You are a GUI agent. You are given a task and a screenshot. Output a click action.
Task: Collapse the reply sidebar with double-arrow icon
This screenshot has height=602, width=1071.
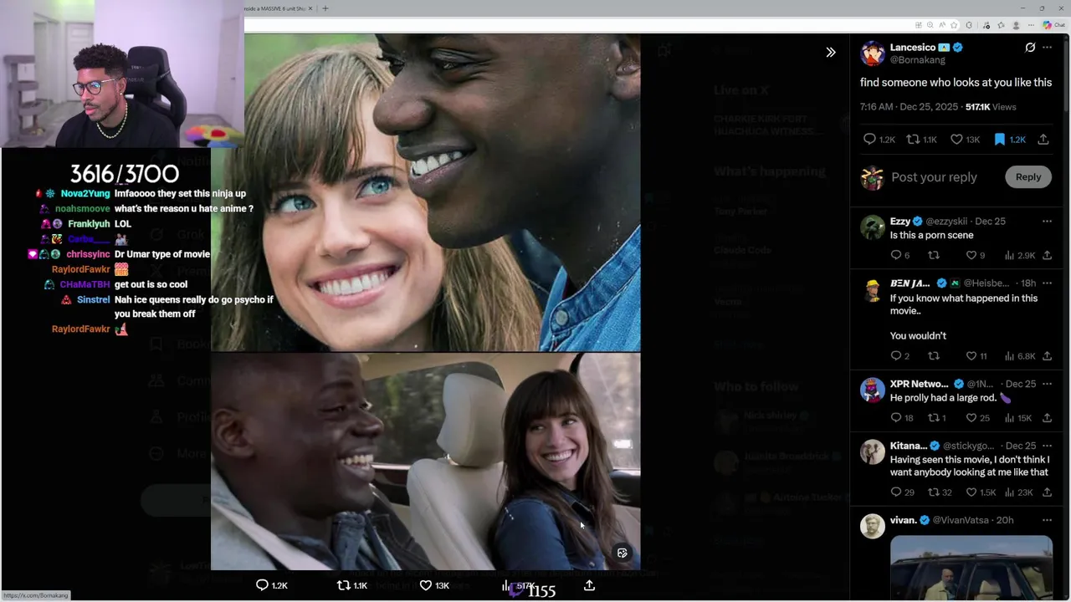(830, 52)
